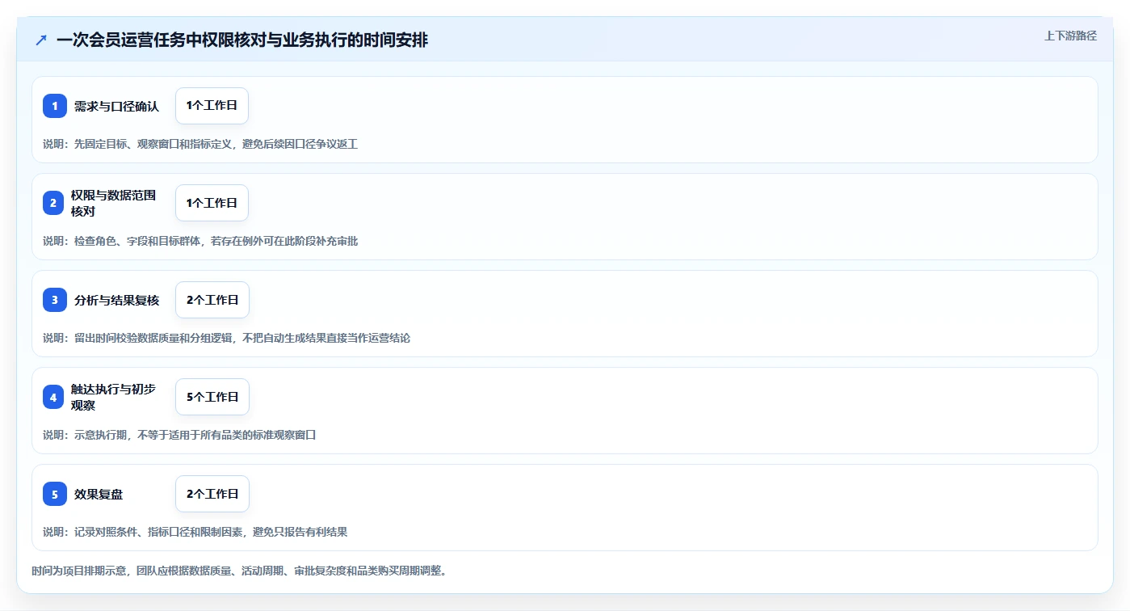This screenshot has height=611, width=1130.
Task: Select step badge number 1
Action: 55,106
